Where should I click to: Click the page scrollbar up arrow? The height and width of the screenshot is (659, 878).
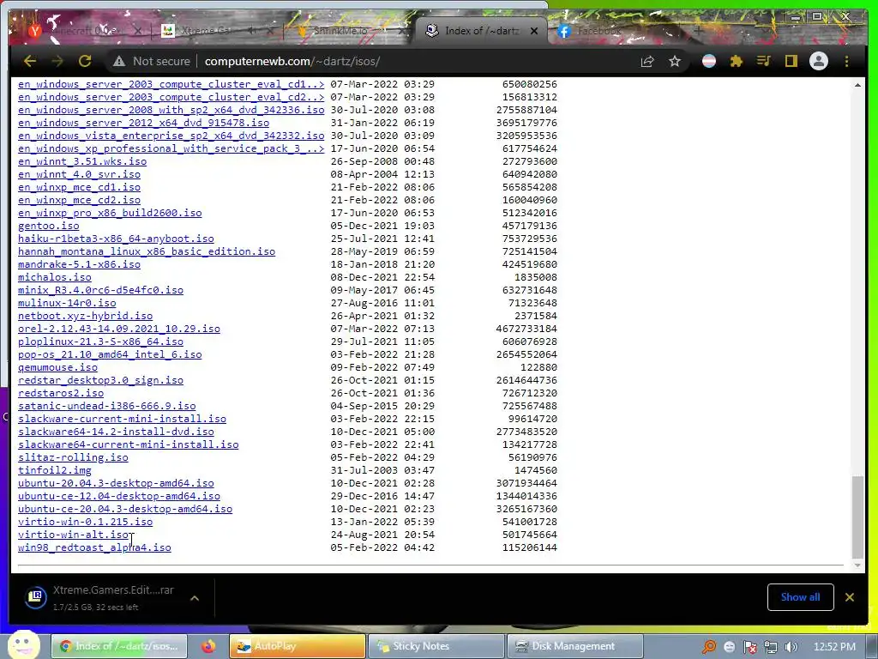pyautogui.click(x=857, y=85)
